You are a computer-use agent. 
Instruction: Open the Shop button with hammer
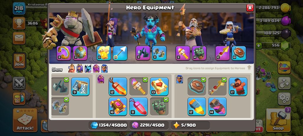click(278, 120)
